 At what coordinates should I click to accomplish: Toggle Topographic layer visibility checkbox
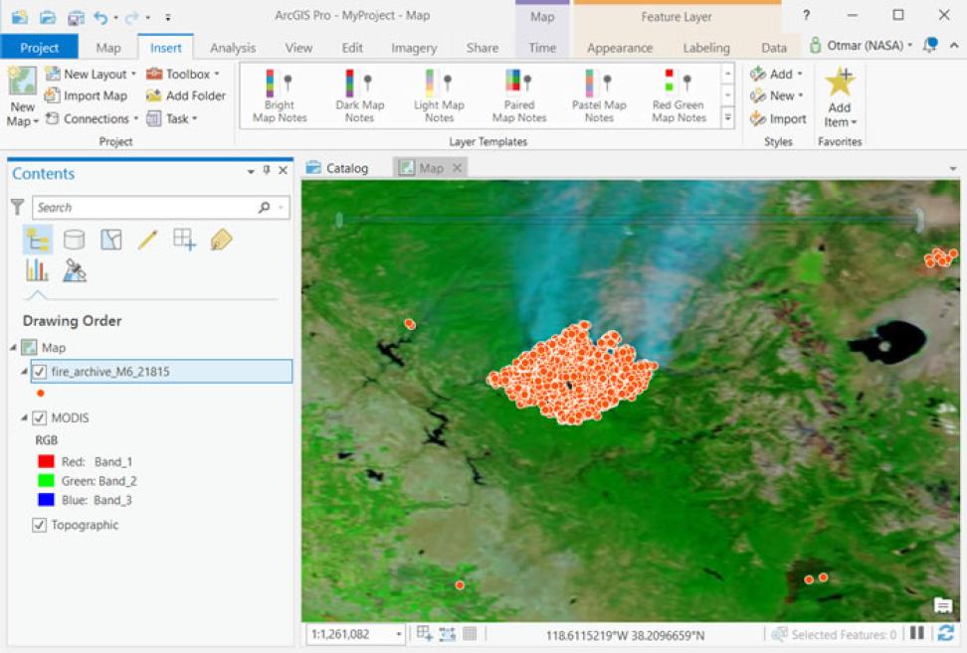[x=39, y=525]
